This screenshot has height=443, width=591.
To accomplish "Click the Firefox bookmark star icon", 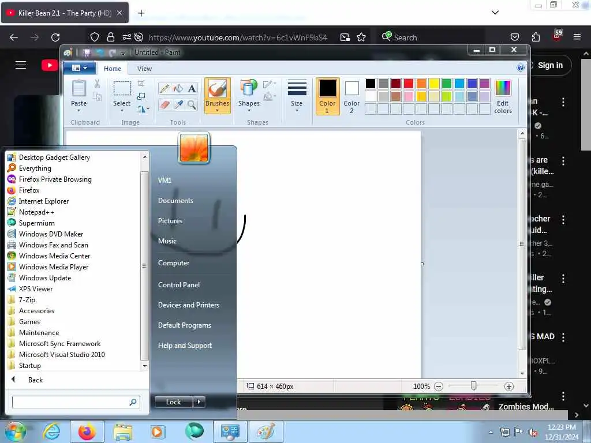I will 361,37.
